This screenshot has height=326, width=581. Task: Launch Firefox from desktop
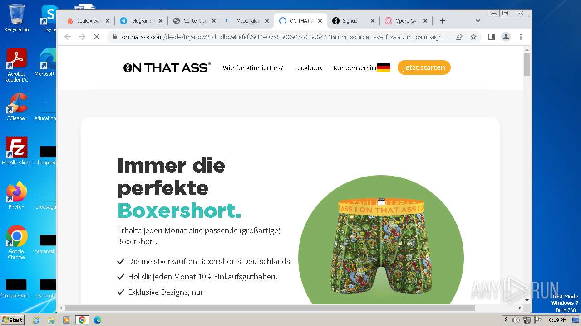click(16, 195)
